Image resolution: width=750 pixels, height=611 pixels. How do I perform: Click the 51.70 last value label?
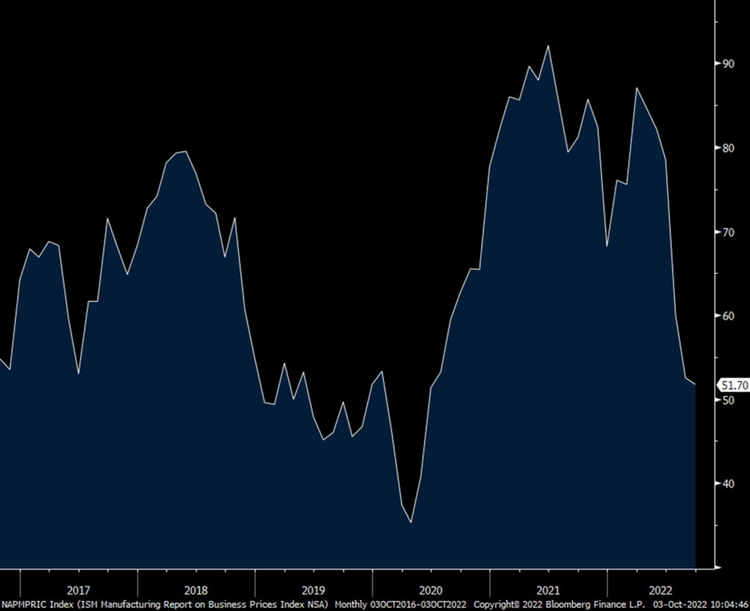pyautogui.click(x=734, y=385)
